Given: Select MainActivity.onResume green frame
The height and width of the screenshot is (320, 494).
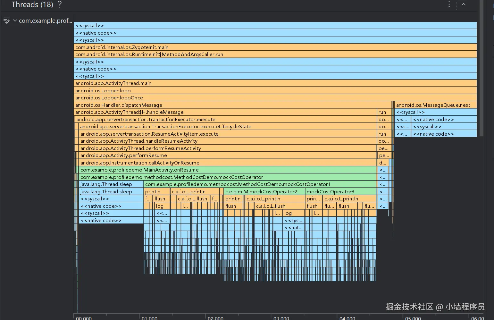Looking at the screenshot, I should coord(227,170).
